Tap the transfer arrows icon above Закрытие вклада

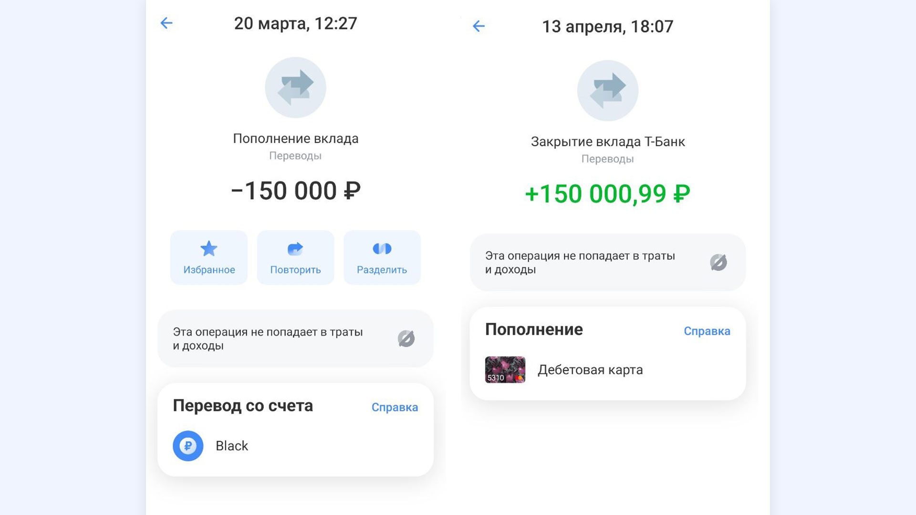(608, 91)
